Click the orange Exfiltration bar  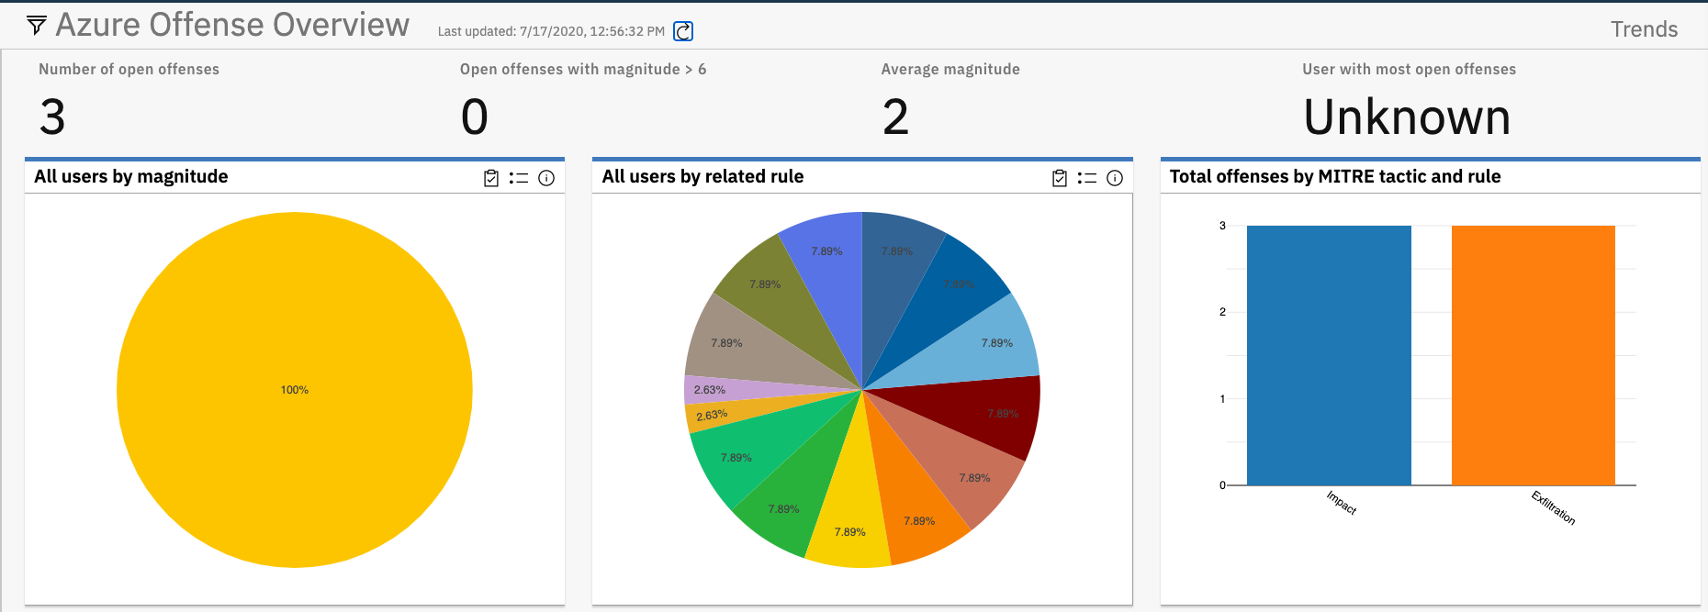(1534, 355)
